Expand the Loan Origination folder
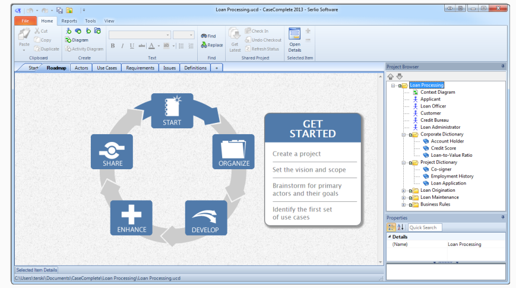The image size is (516, 288). 404,191
